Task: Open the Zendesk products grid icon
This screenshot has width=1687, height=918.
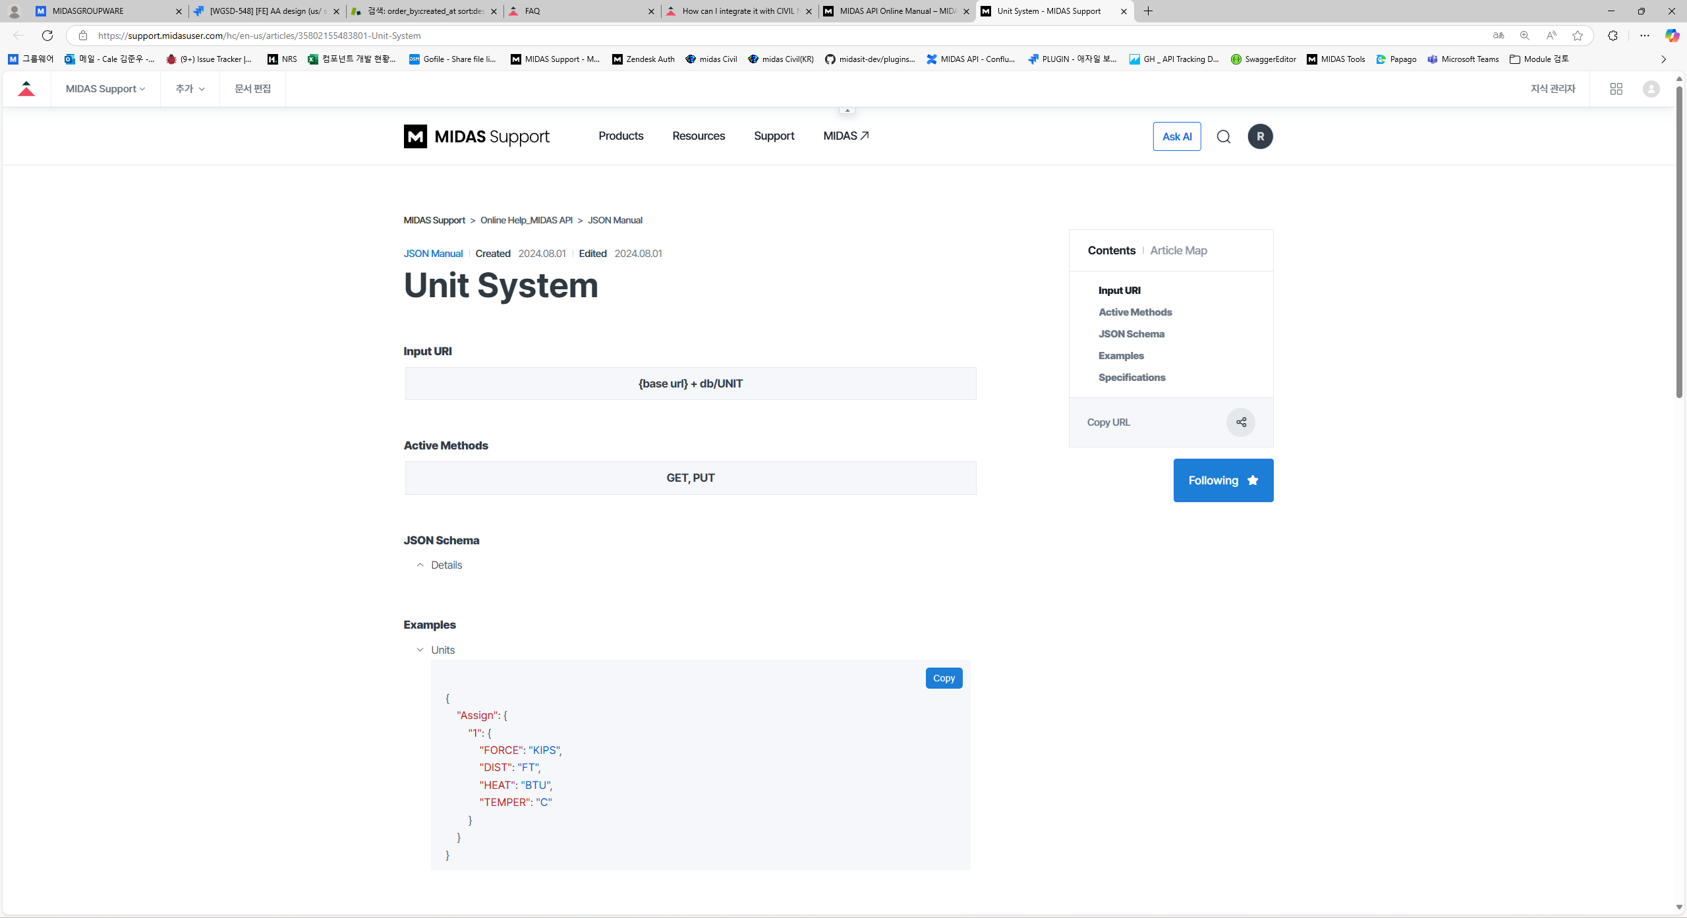Action: tap(1616, 89)
